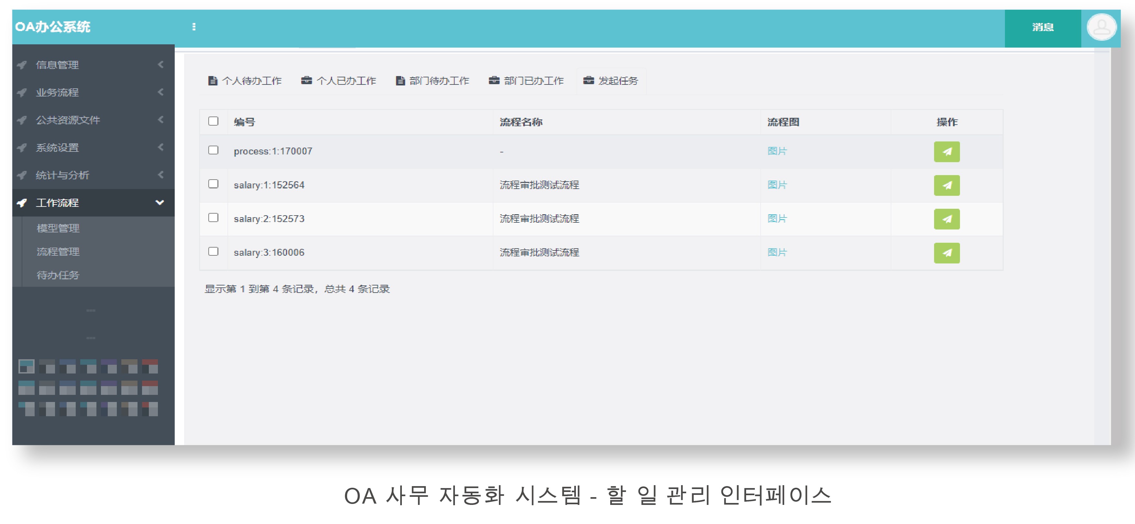Select checkbox for process:1:170007 row
Screen dimensions: 1135x524
[x=213, y=150]
